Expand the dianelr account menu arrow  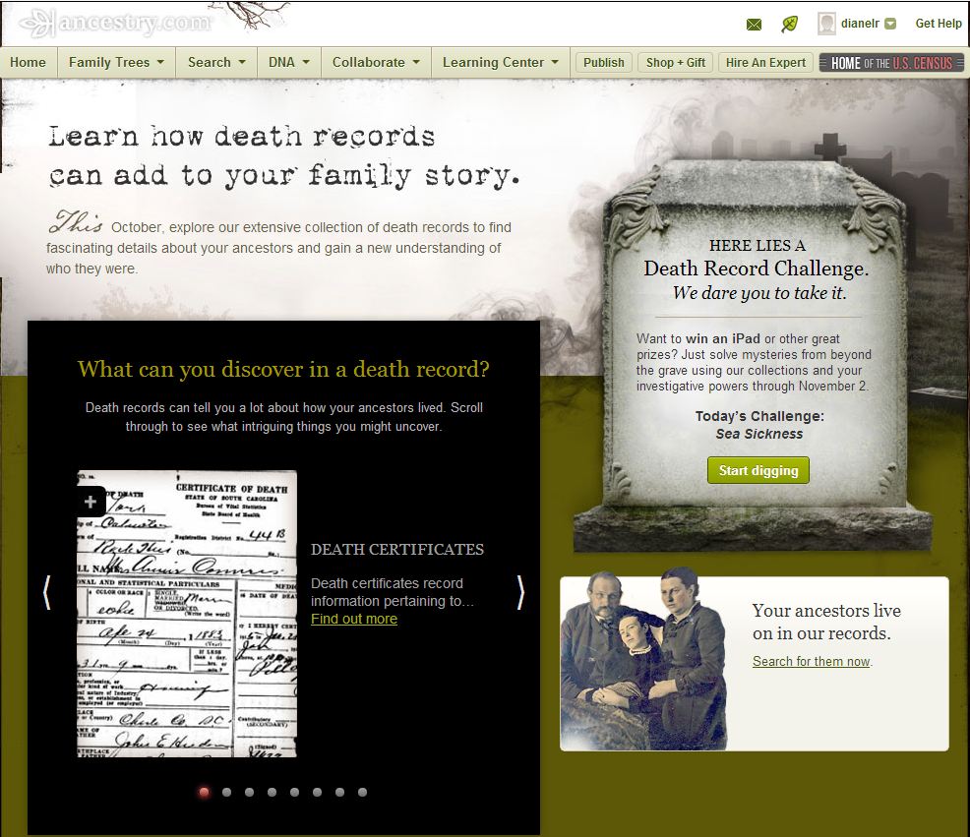point(890,23)
